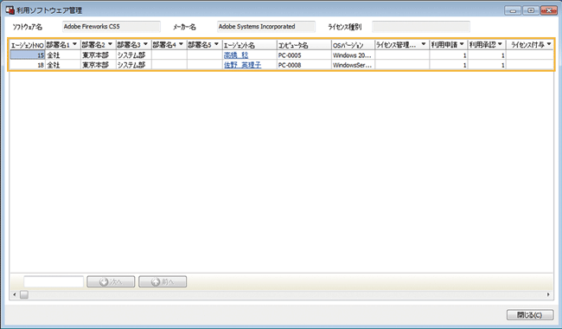Open the 利用申請 column filter dropdown
This screenshot has height=329, width=562.
point(462,44)
